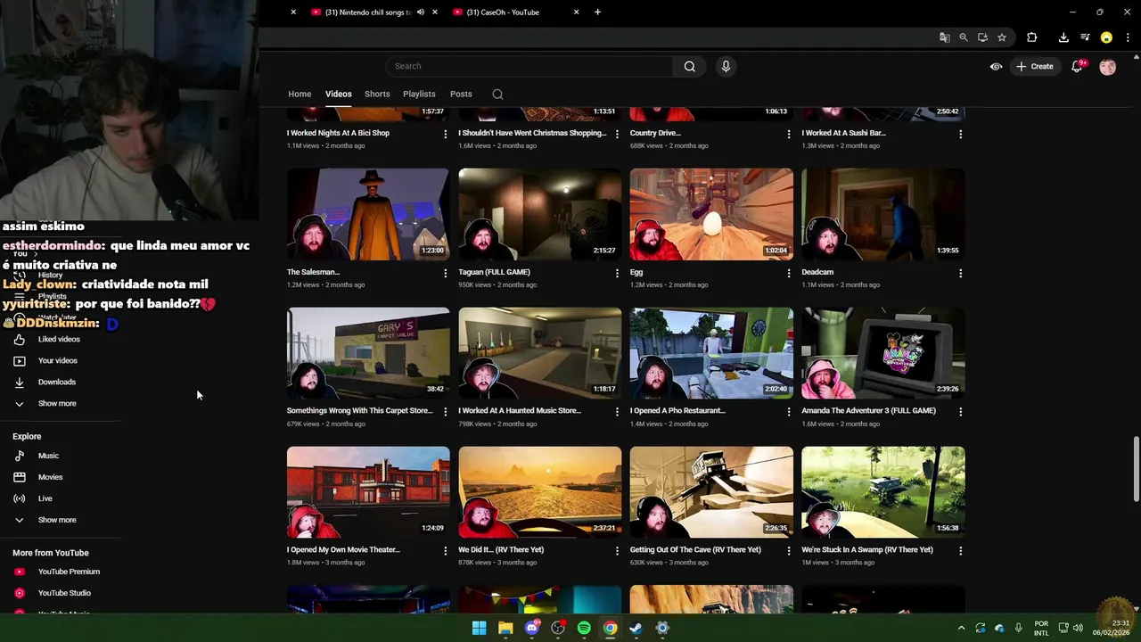Open volume control in system tray
The image size is (1141, 642).
(x=1078, y=629)
